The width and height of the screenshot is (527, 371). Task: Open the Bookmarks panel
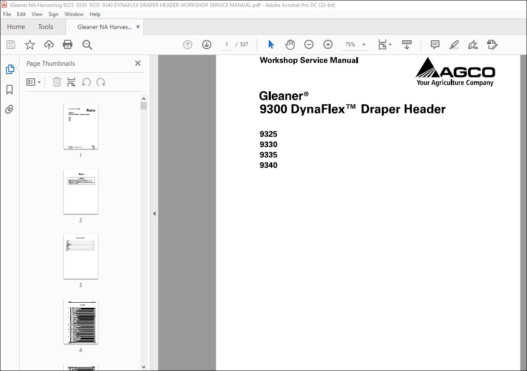point(10,90)
